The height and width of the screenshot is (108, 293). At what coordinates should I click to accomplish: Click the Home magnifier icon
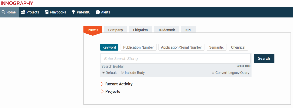tap(4, 12)
